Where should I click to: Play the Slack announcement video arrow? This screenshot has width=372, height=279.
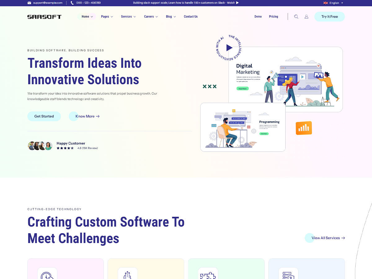pos(237,3)
